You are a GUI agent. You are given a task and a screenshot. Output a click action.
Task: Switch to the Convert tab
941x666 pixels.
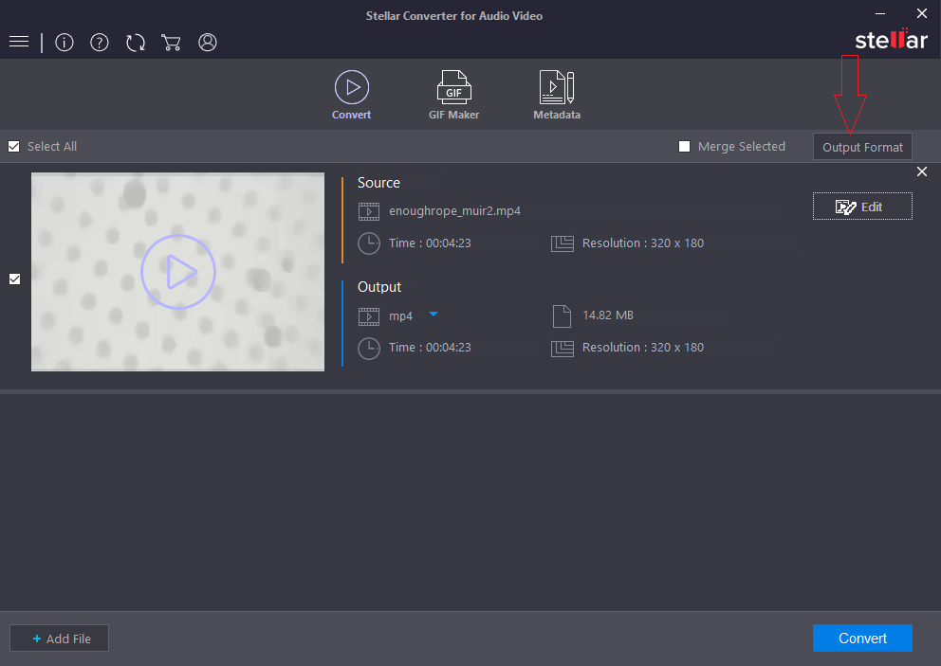coord(352,96)
